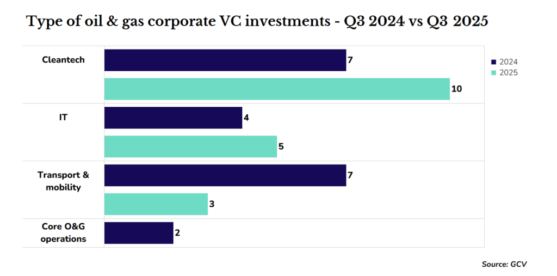Select the Cleantech 2025 teal bar
Screen dimensions: 557x276
pyautogui.click(x=276, y=89)
